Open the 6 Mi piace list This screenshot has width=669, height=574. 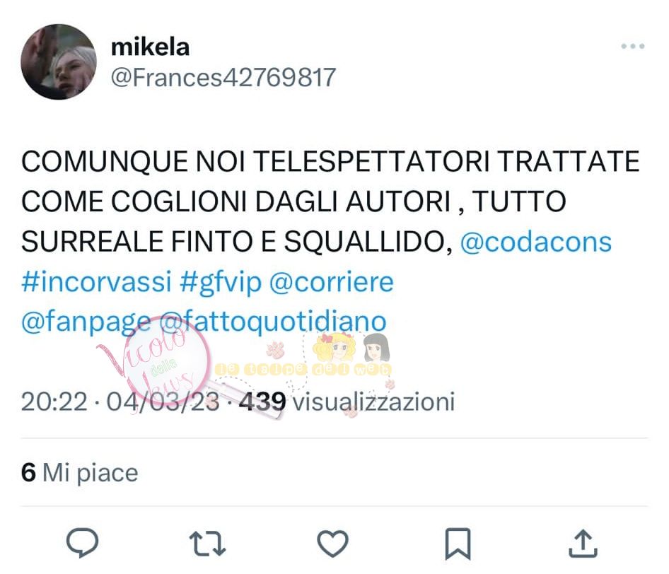pos(80,472)
